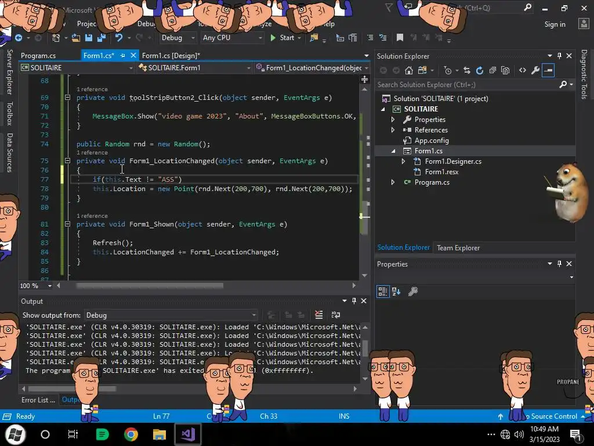
Task: Click the View Code icon in Solution Explorer
Action: click(523, 70)
